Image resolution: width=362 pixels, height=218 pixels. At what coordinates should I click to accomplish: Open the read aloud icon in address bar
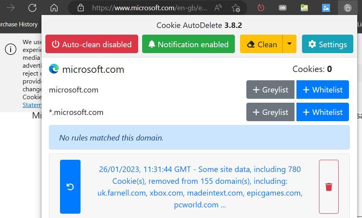218,8
